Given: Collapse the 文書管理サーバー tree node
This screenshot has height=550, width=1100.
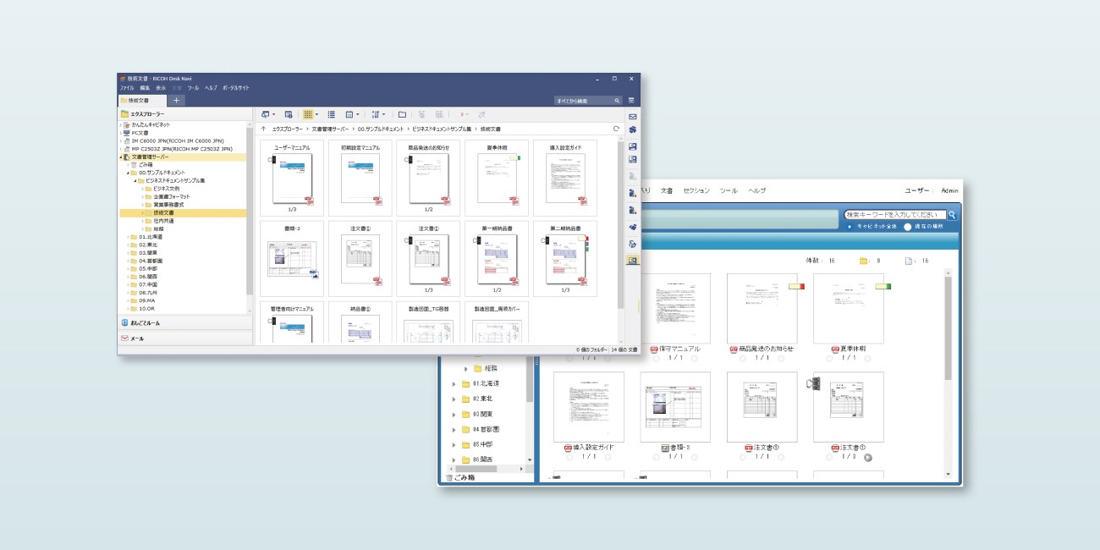Looking at the screenshot, I should click(x=120, y=157).
